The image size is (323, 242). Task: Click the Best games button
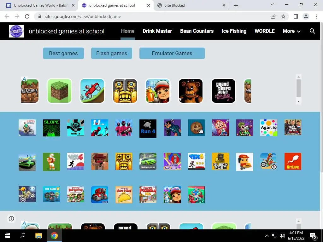click(x=63, y=53)
